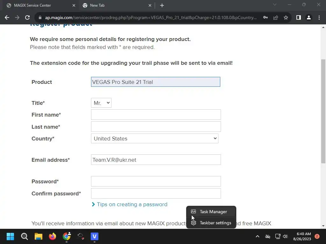Open saved passwords key icon
The height and width of the screenshot is (244, 326).
(x=266, y=18)
